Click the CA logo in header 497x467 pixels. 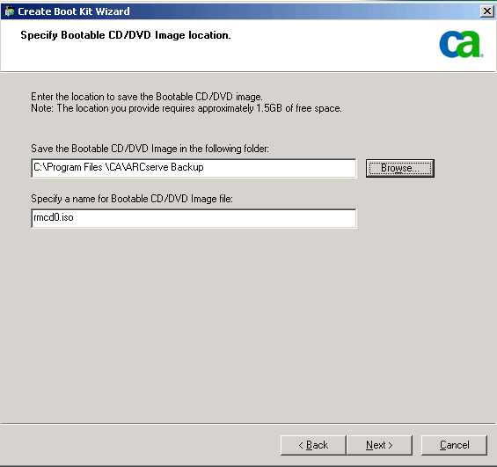click(461, 44)
